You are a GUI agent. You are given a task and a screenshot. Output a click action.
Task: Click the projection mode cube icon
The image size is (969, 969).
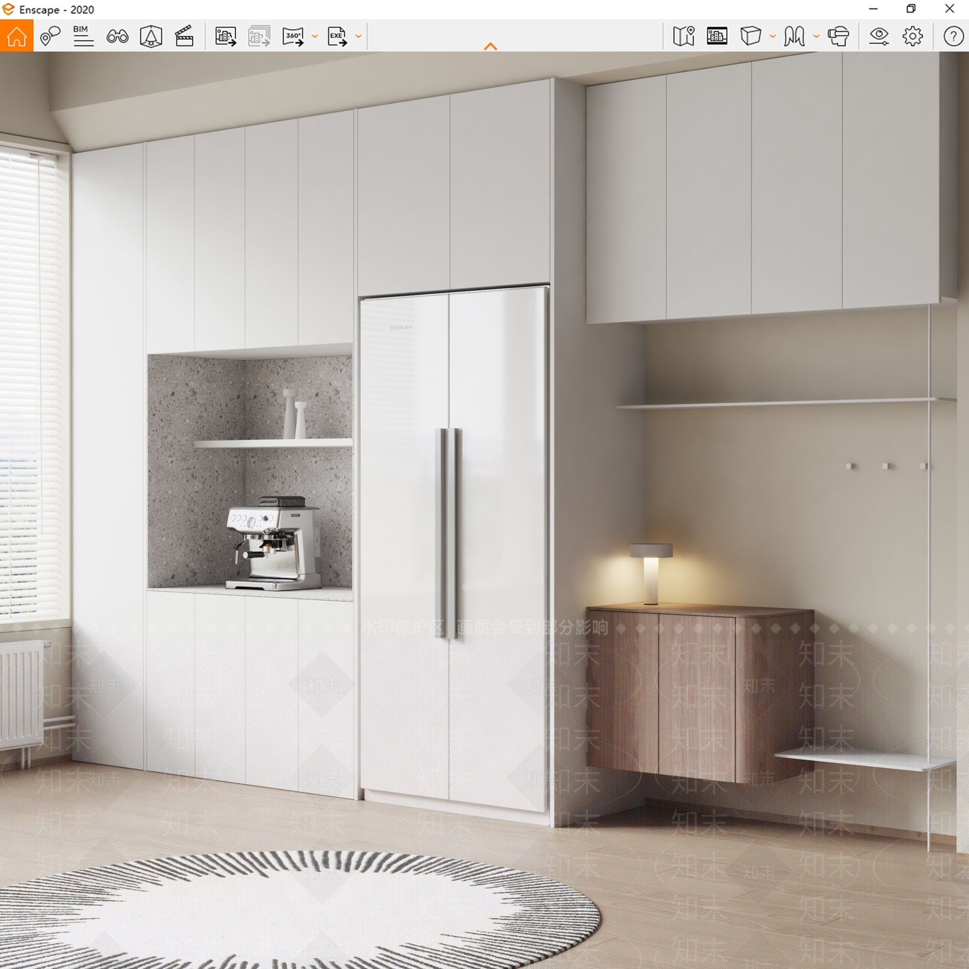pyautogui.click(x=750, y=36)
